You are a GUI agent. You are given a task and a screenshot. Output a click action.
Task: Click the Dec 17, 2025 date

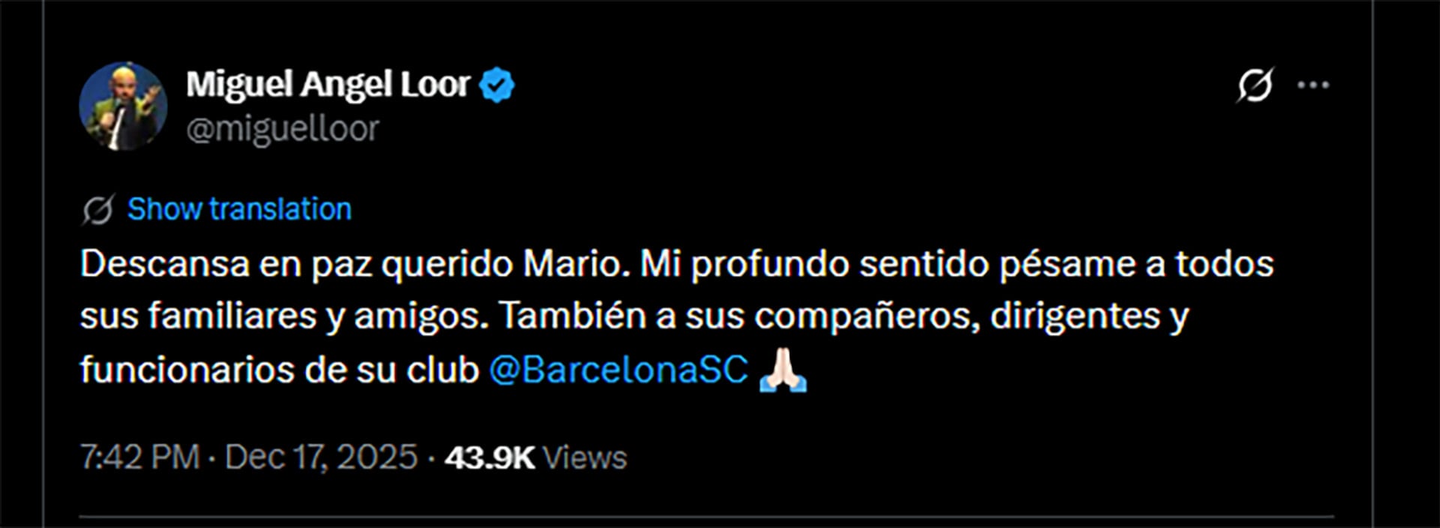point(321,457)
